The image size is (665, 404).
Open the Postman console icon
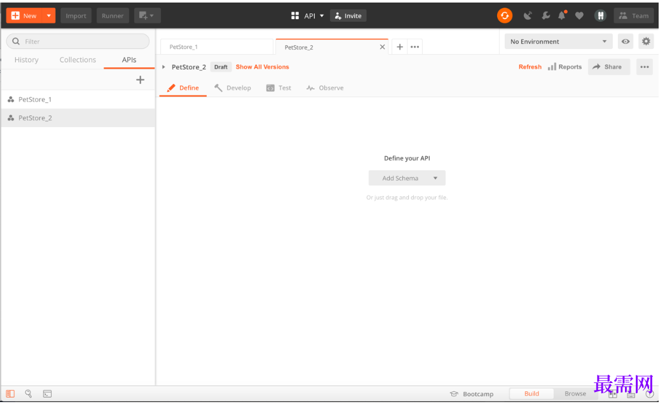tap(47, 394)
